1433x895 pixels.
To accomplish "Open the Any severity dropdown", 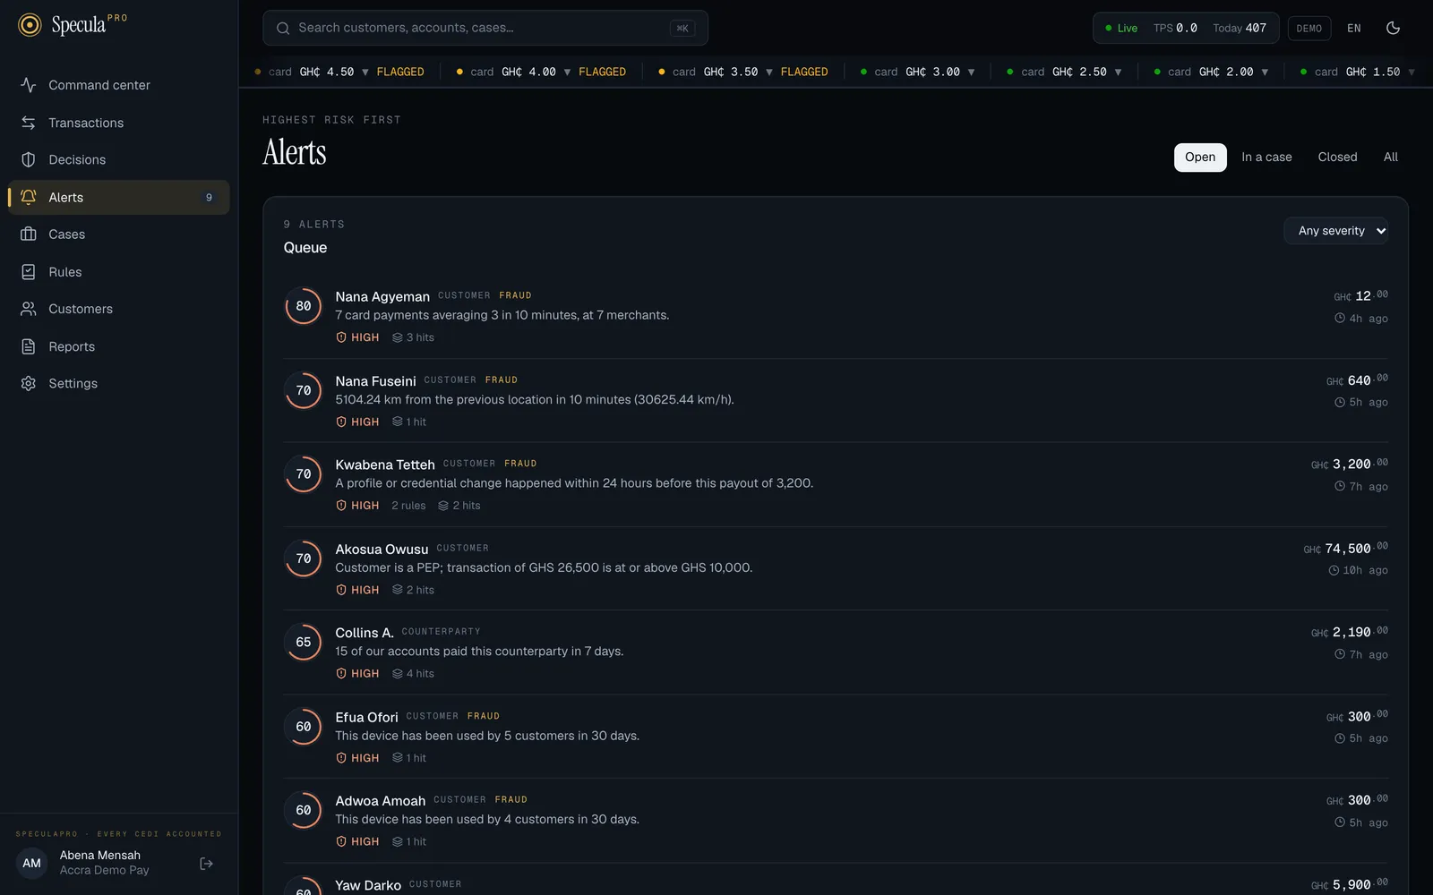I will (1336, 231).
